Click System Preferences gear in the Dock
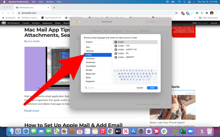The image size is (220, 137). [141, 131]
